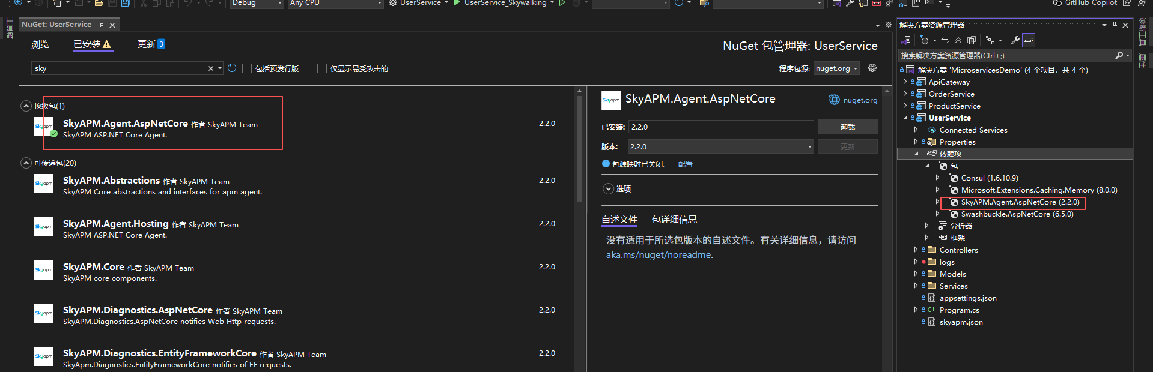Start without debugging play outline icon
This screenshot has height=372, width=1153.
[x=562, y=3]
